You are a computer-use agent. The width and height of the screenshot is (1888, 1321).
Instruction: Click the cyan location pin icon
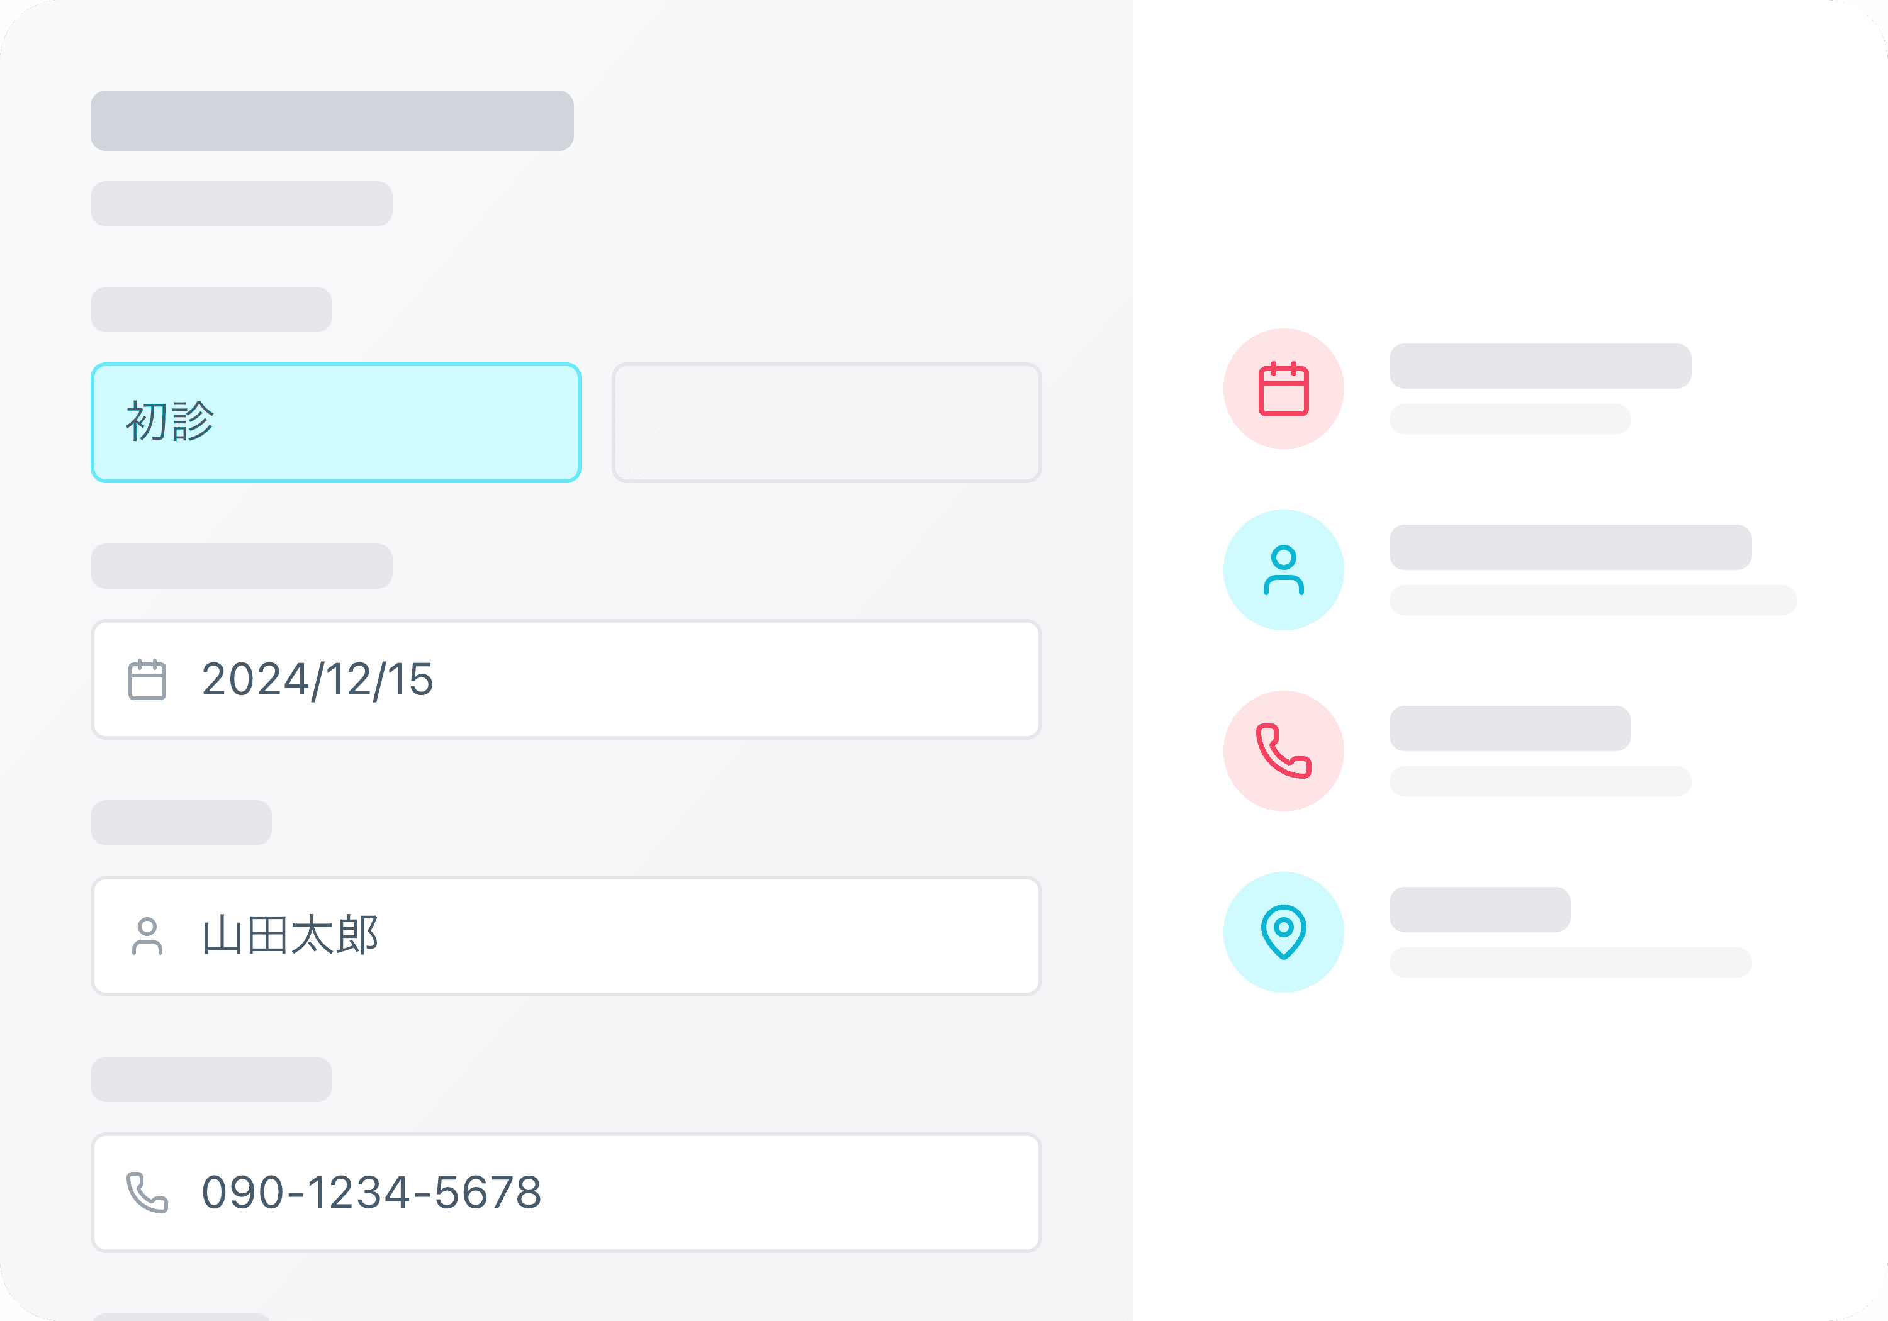pyautogui.click(x=1283, y=932)
